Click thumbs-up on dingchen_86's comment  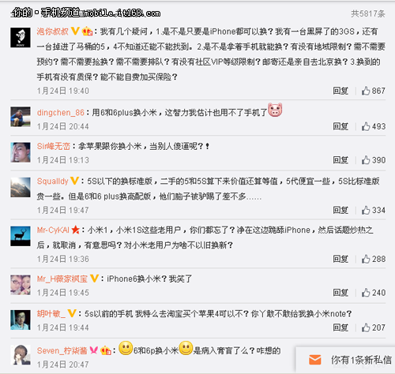(x=366, y=126)
